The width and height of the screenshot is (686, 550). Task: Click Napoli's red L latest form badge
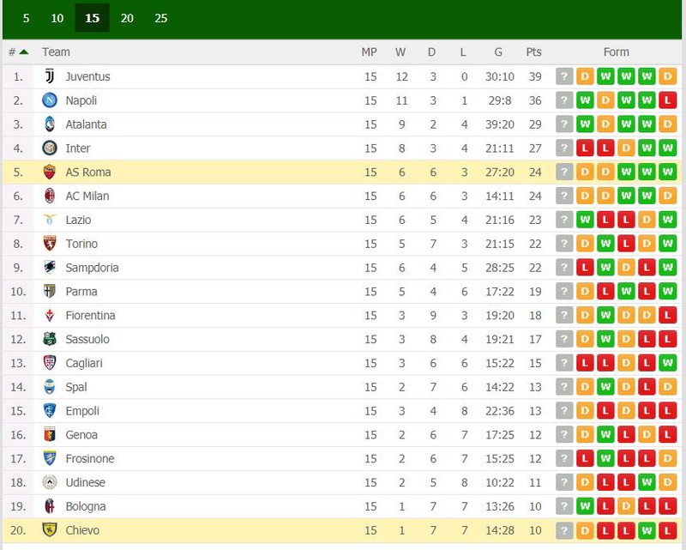coord(668,100)
